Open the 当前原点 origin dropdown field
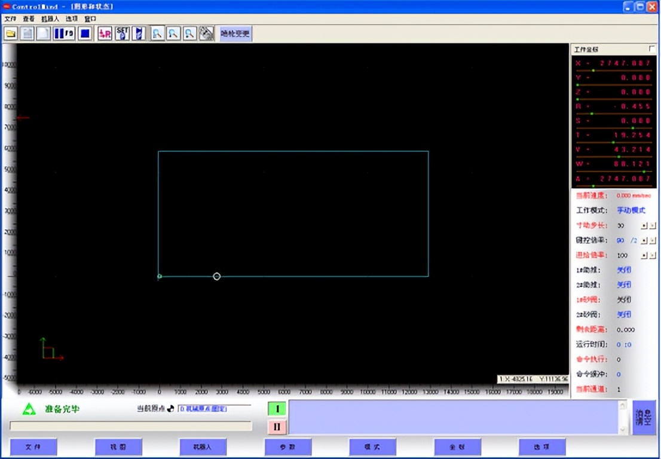661x459 pixels. 206,409
